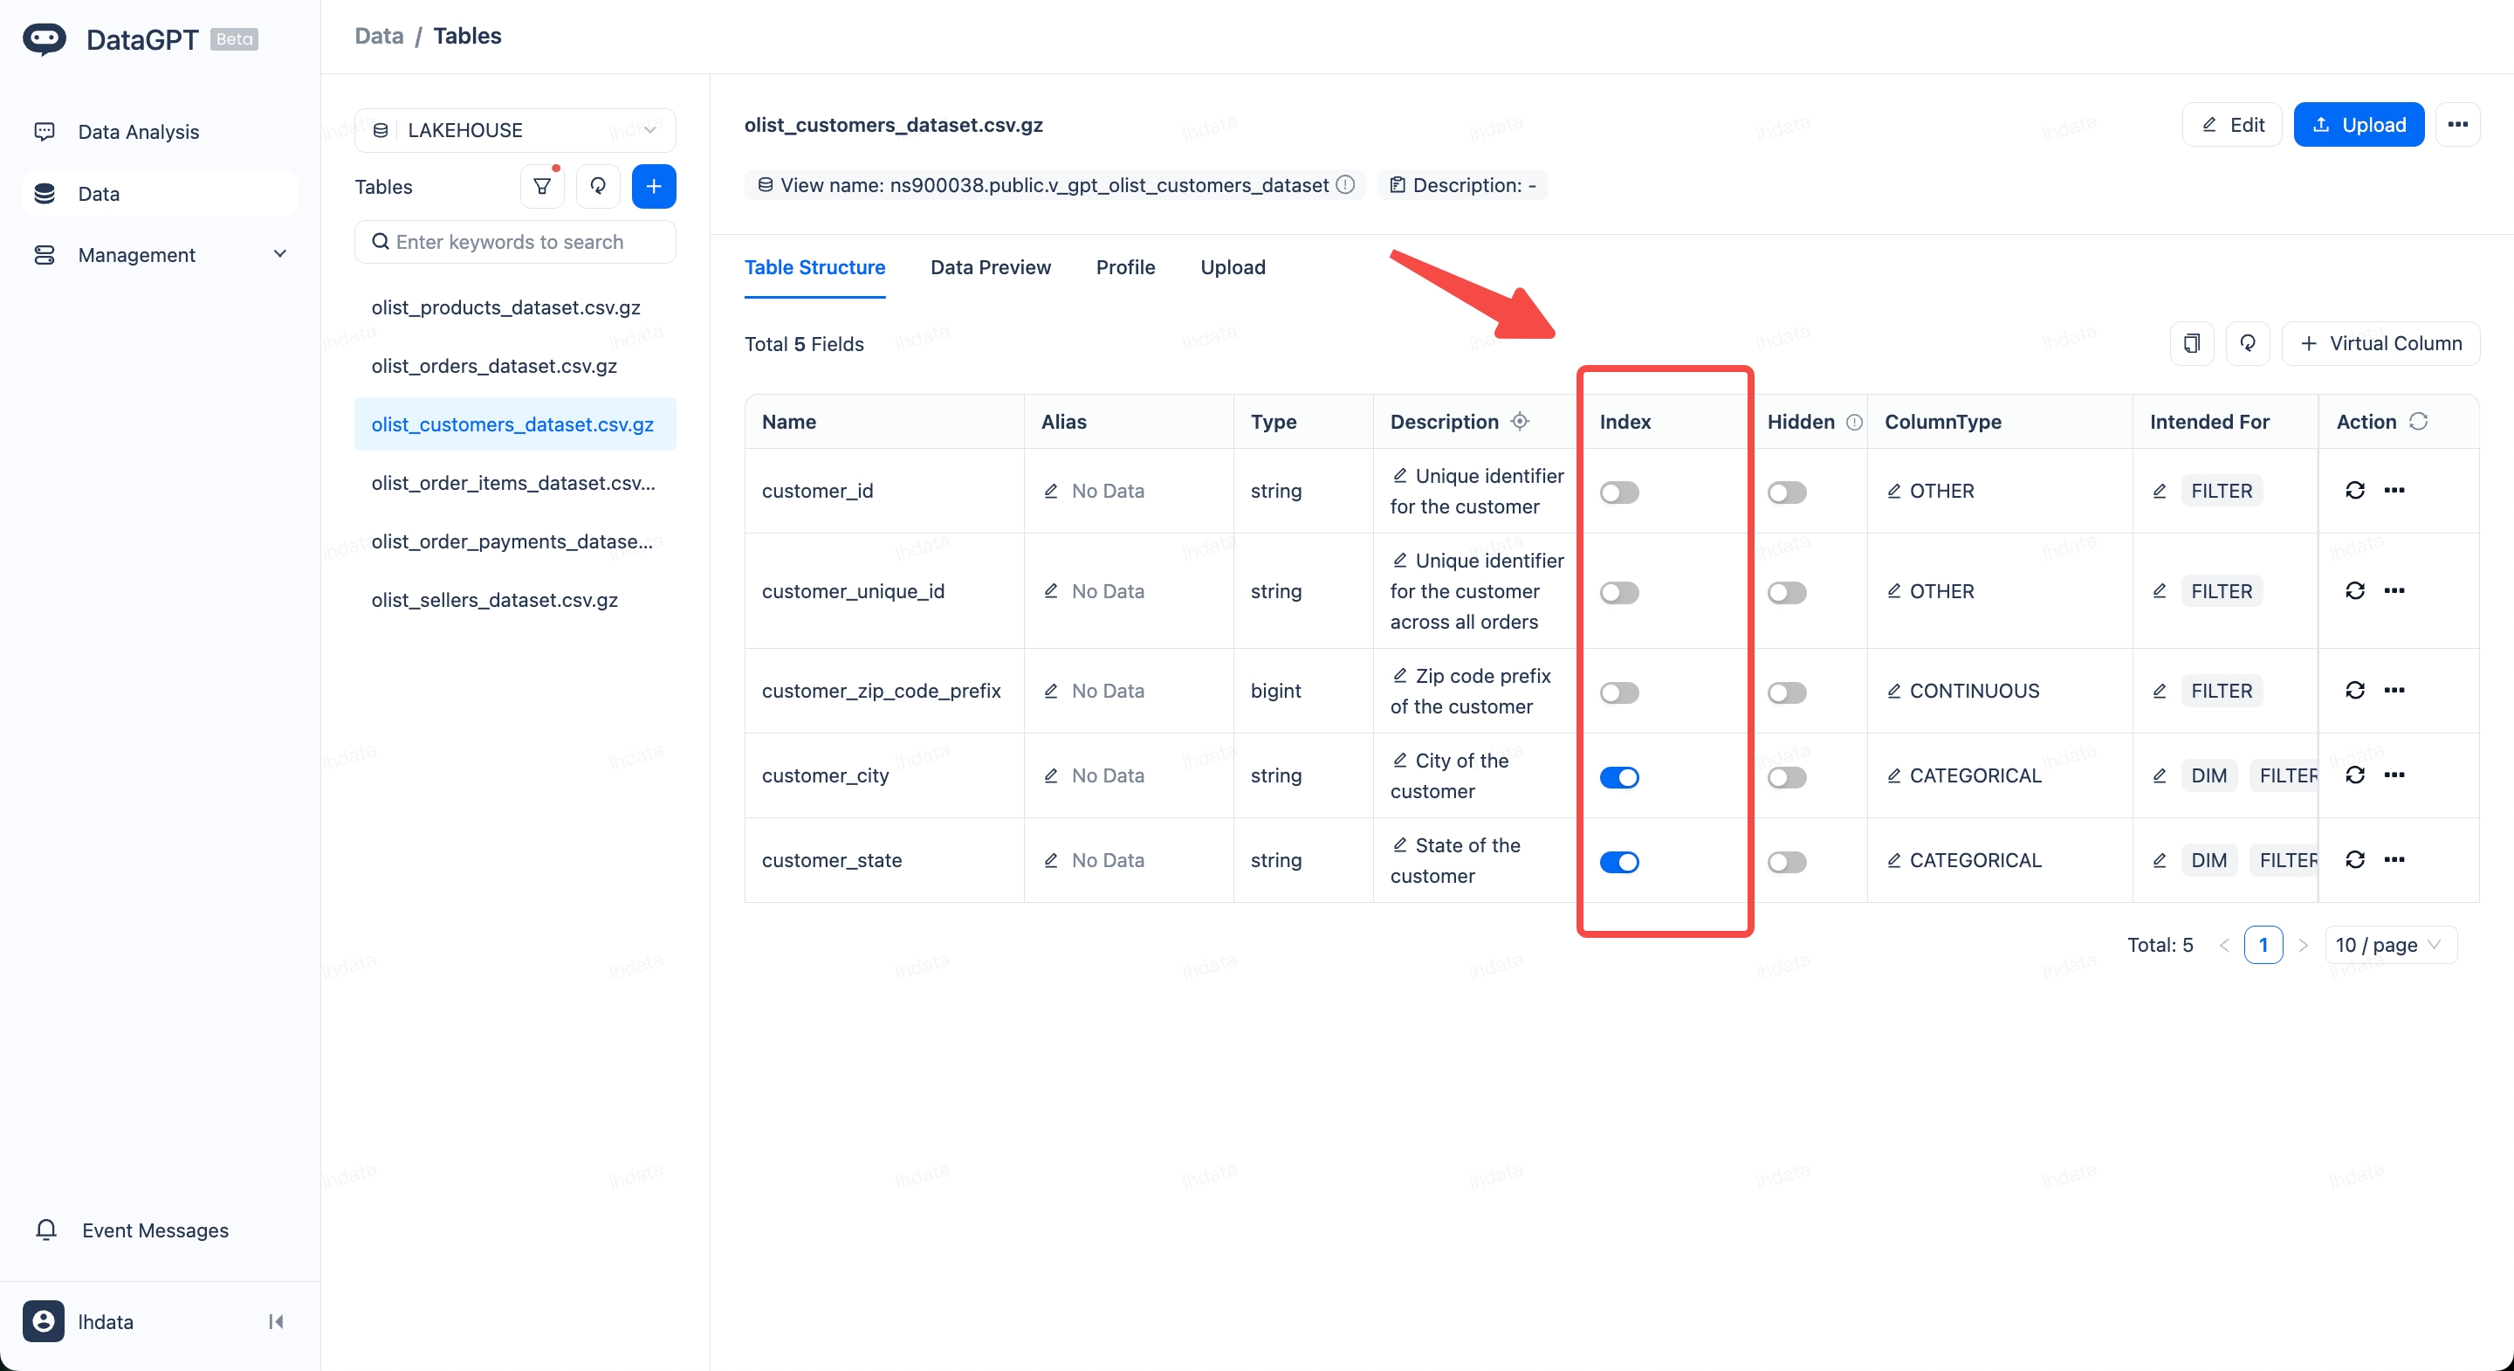
Task: Click the blue plus button to add table
Action: point(653,187)
